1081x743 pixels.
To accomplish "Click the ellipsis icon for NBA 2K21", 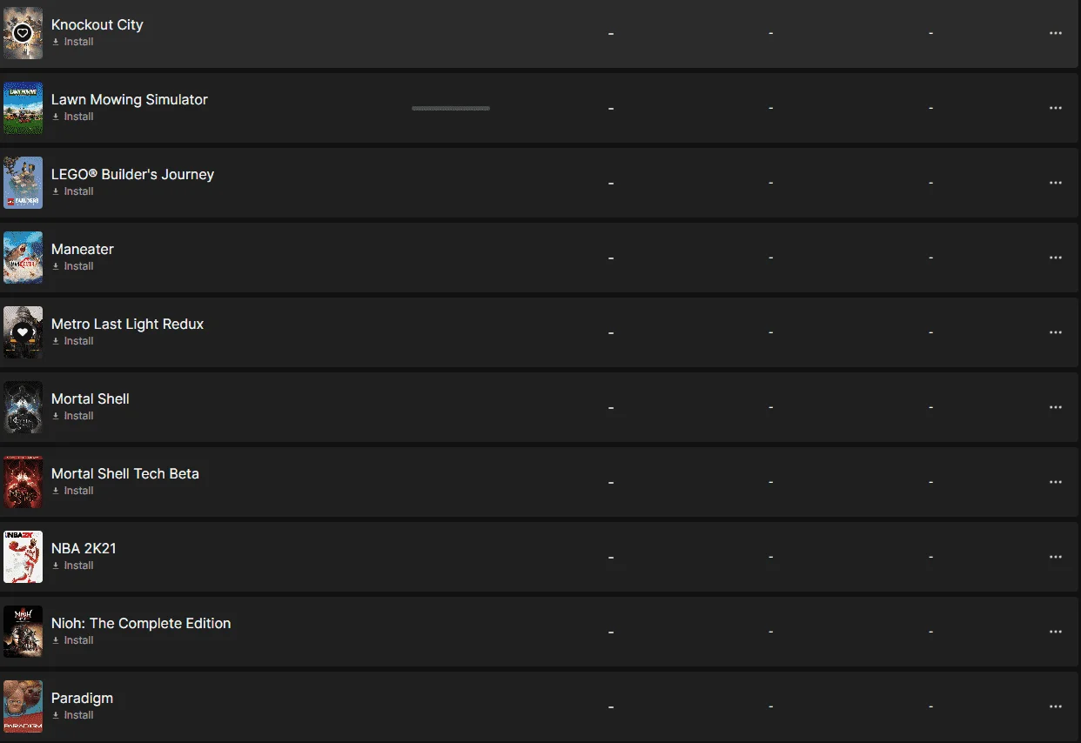I will [x=1056, y=557].
